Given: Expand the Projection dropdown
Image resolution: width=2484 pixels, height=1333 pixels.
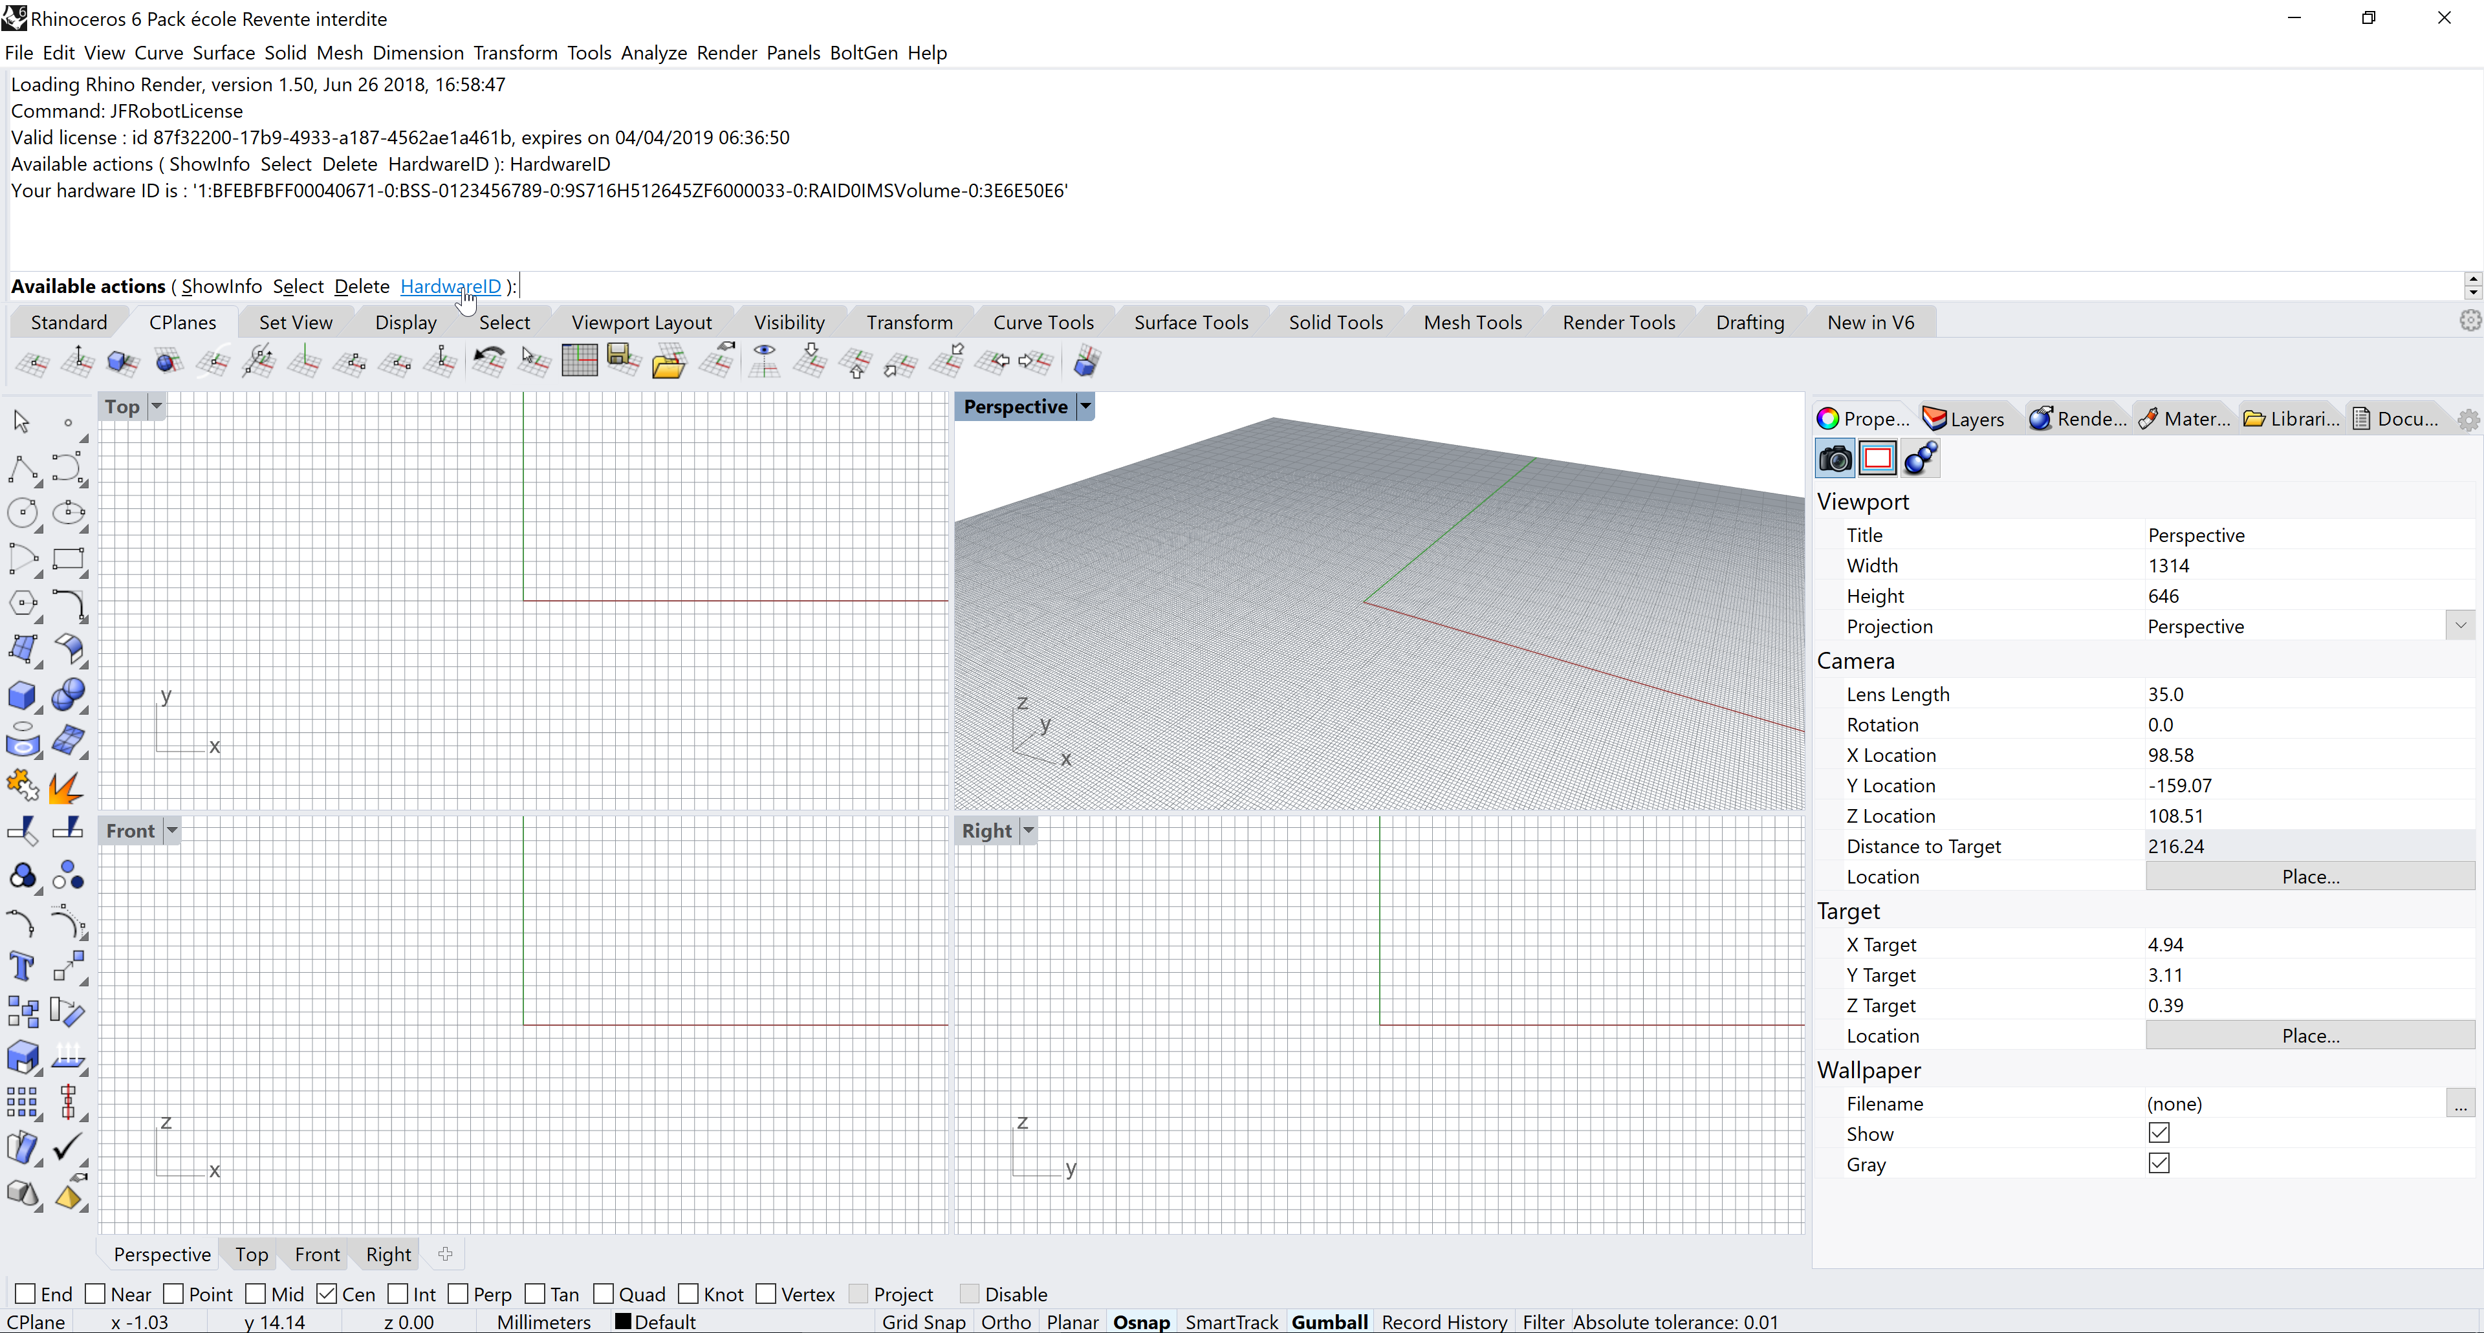Looking at the screenshot, I should 2460,625.
